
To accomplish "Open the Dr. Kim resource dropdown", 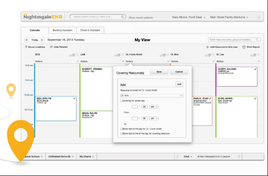I will click(x=152, y=96).
